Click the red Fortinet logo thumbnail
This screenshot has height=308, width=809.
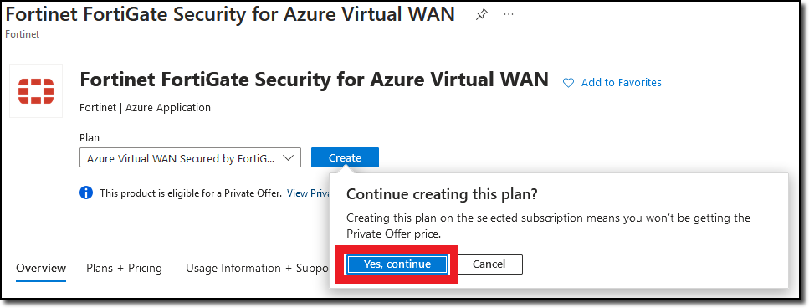(36, 91)
